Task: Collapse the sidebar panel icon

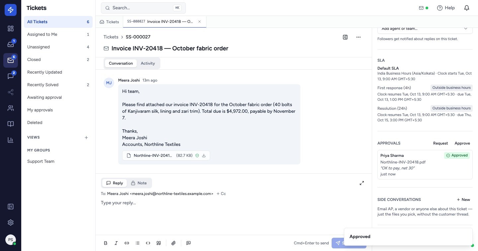Action: pos(11,207)
